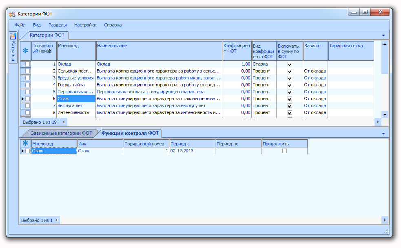Viewport: 401px width, 248px height.
Task: Select the Высылуга лет mnemonic cell
Action: (x=76, y=105)
